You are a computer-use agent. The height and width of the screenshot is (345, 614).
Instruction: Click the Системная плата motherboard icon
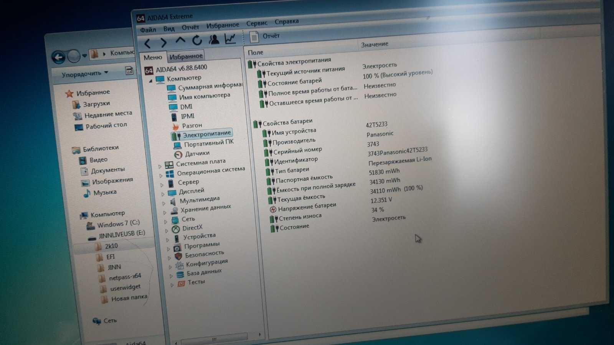[169, 165]
